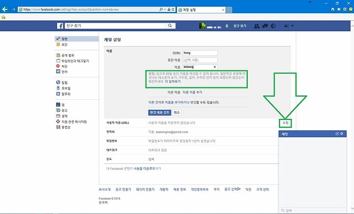Click the Facebook logo icon
This screenshot has width=354, height=214.
(x=60, y=26)
